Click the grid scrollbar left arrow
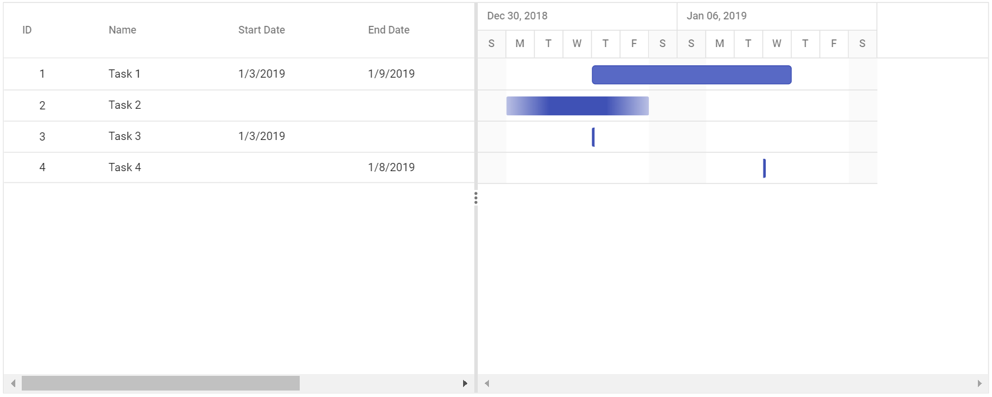 [x=13, y=383]
